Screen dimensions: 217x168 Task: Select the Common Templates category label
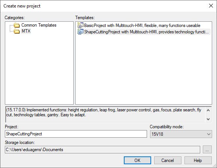[39, 25]
